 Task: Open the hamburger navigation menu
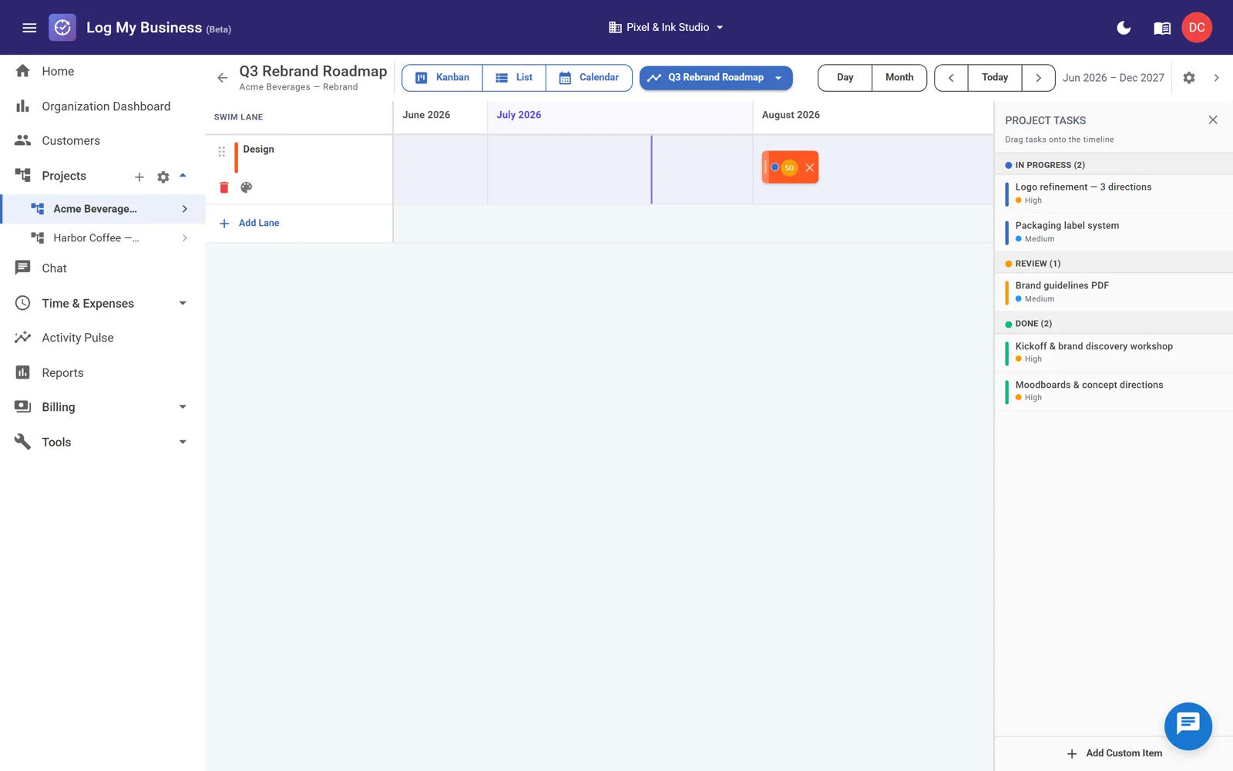(29, 28)
